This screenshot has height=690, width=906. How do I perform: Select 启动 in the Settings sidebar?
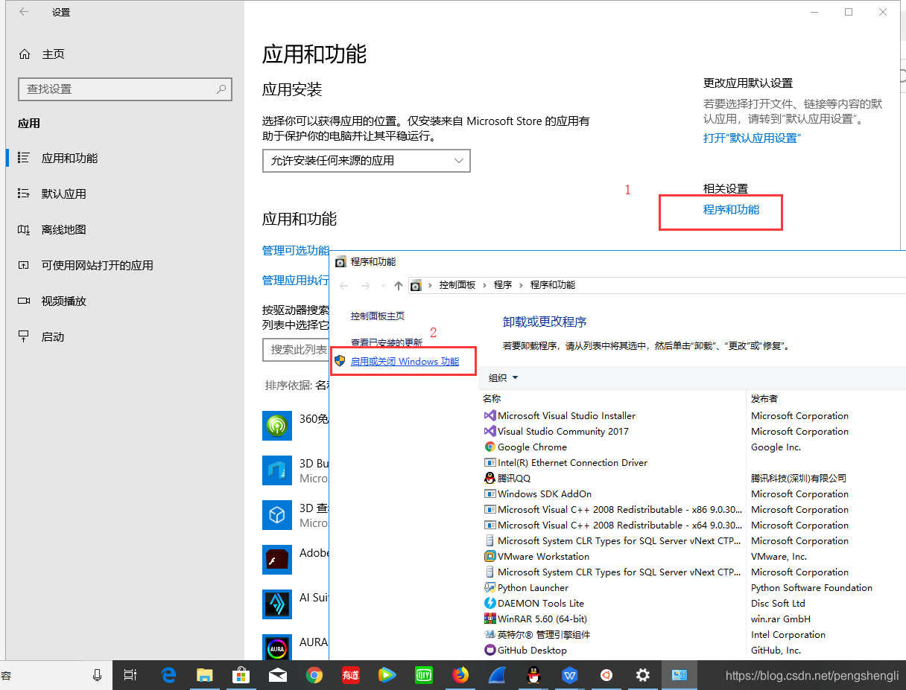(52, 336)
